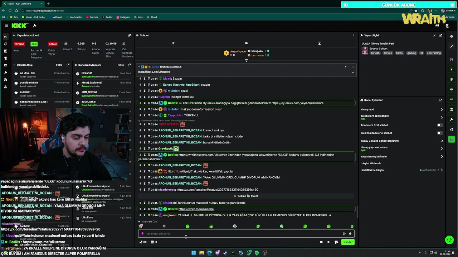Open WhatsApp from the taskbar
458x257 pixels.
pos(249,253)
